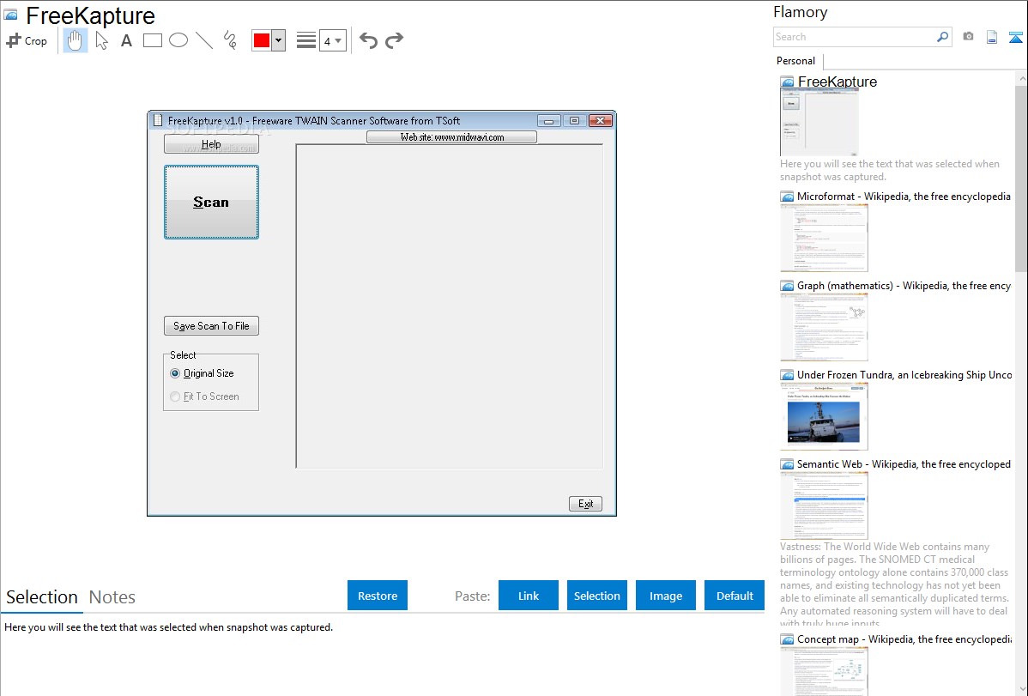This screenshot has height=696, width=1028.
Task: Open the FreeKapture snapshot thumbnail in the sidebar
Action: [x=819, y=123]
